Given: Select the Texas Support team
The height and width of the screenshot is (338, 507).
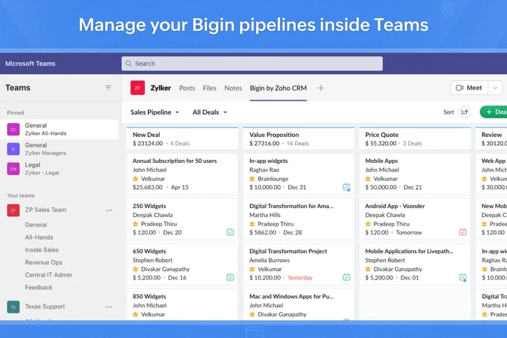Looking at the screenshot, I should 45,307.
